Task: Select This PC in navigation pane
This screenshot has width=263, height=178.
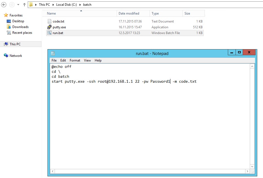Action: [x=15, y=44]
